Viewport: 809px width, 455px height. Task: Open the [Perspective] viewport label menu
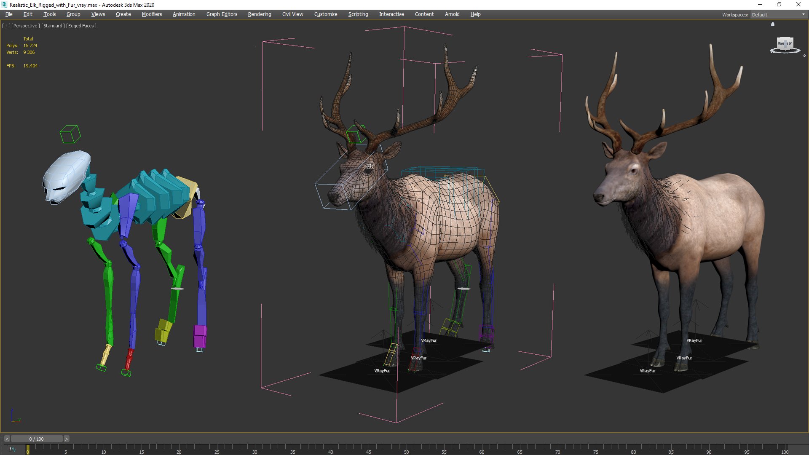point(26,26)
